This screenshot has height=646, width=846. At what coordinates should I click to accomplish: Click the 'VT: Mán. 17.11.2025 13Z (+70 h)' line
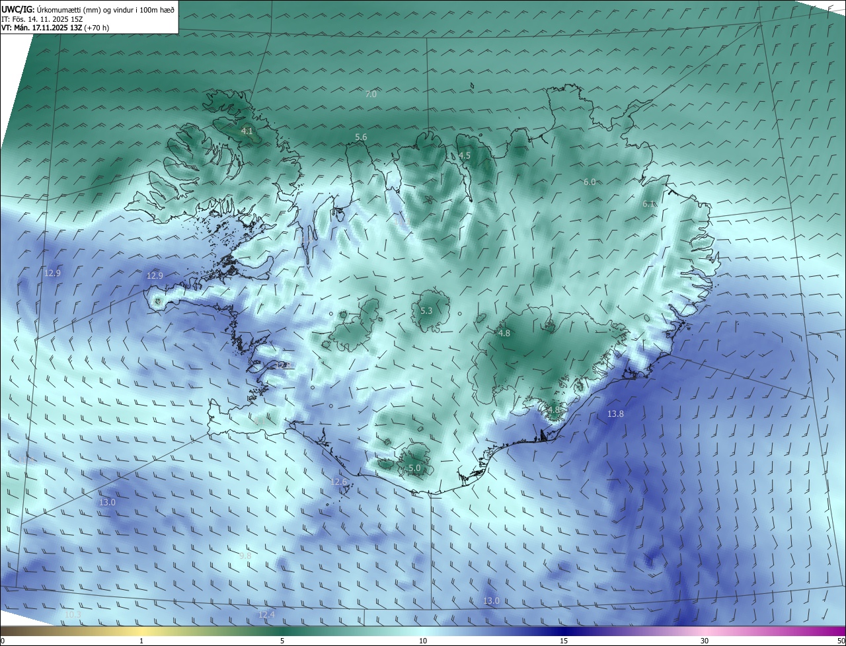[x=55, y=28]
